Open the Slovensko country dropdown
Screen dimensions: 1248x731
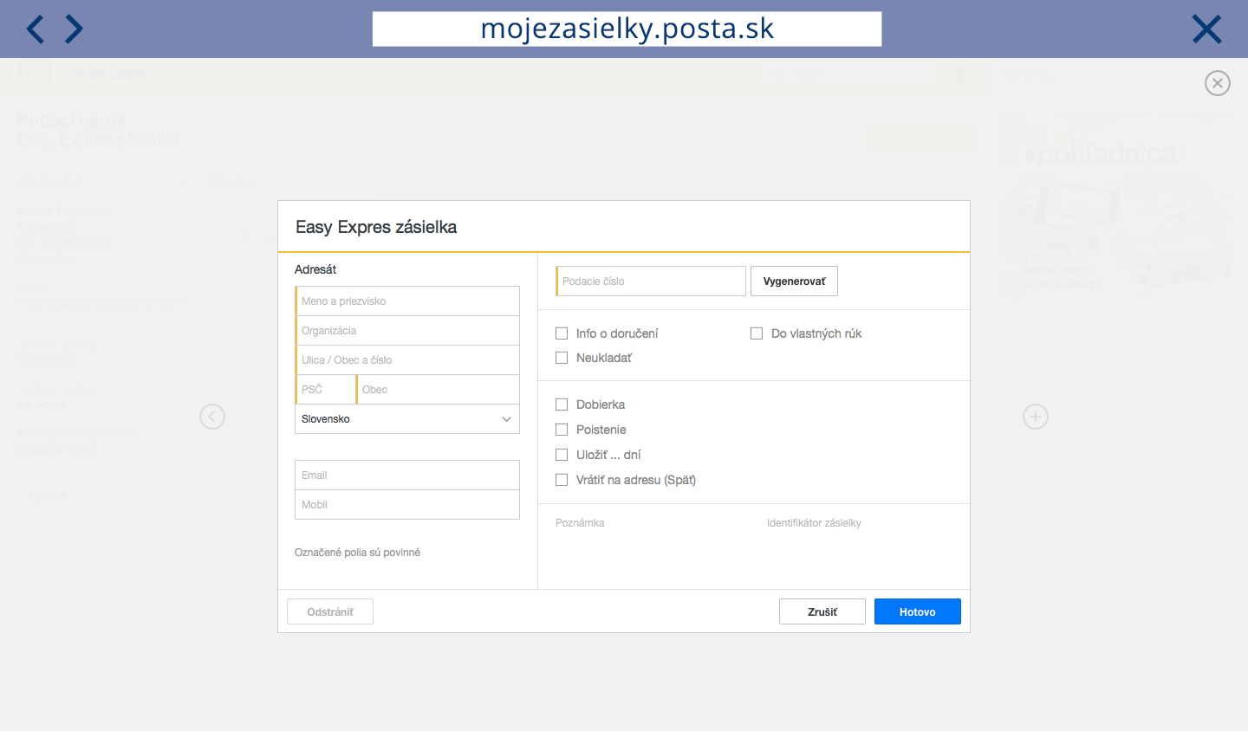click(x=407, y=419)
